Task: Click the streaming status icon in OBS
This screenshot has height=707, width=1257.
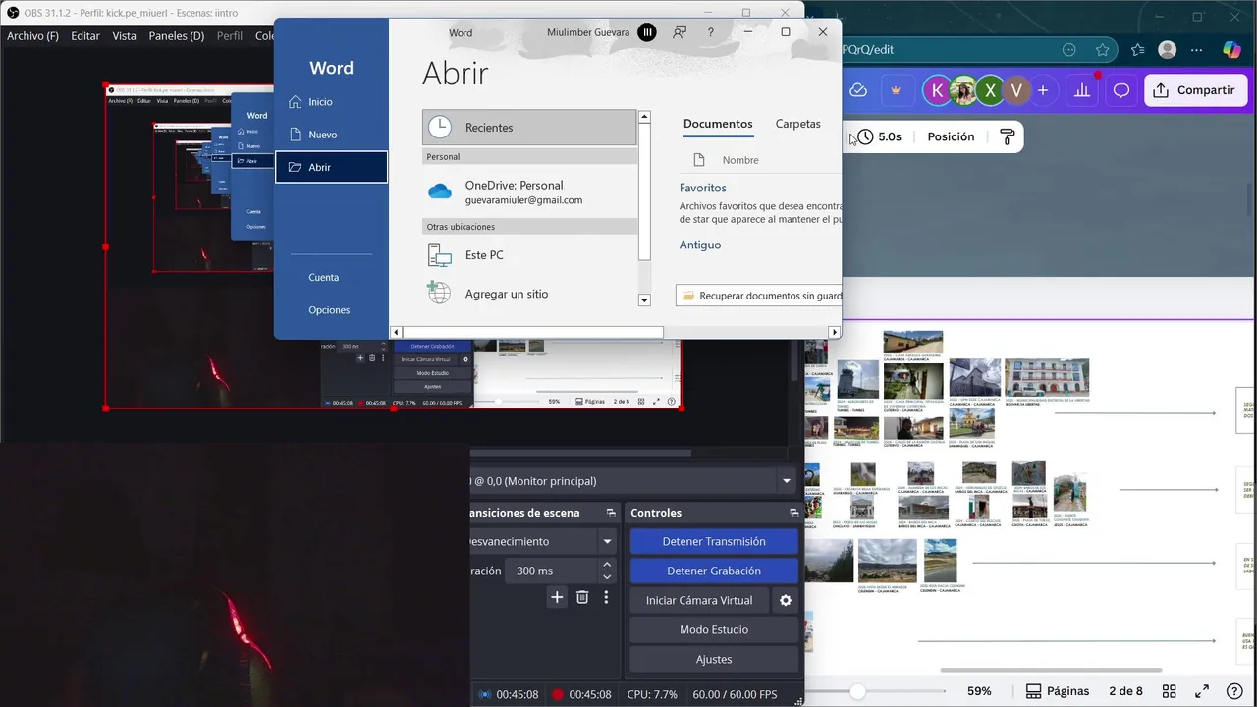Action: [484, 694]
